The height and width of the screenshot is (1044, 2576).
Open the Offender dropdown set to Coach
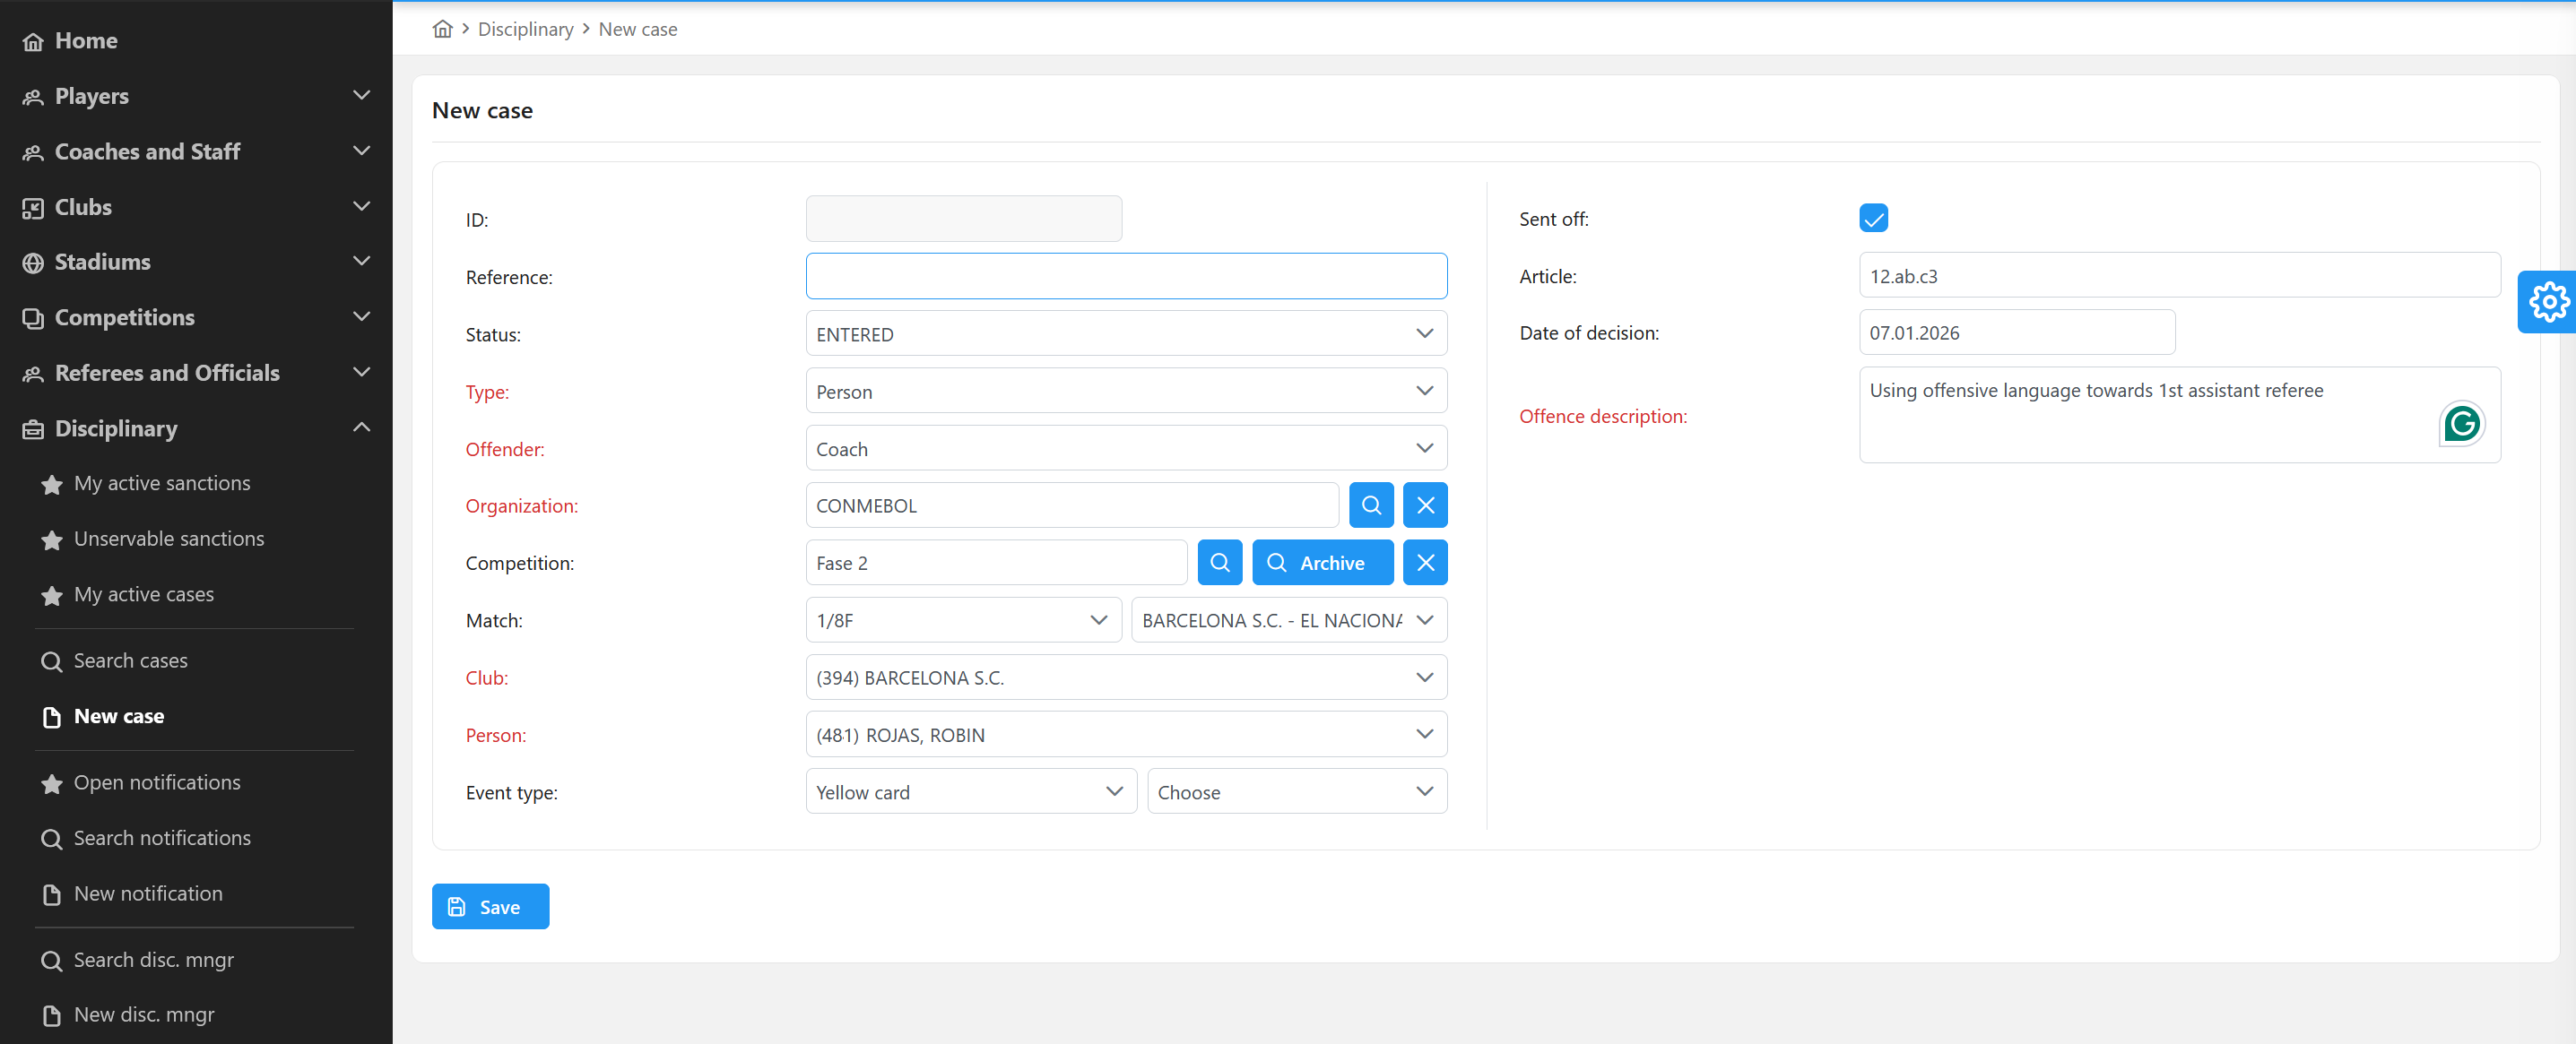pos(1125,449)
